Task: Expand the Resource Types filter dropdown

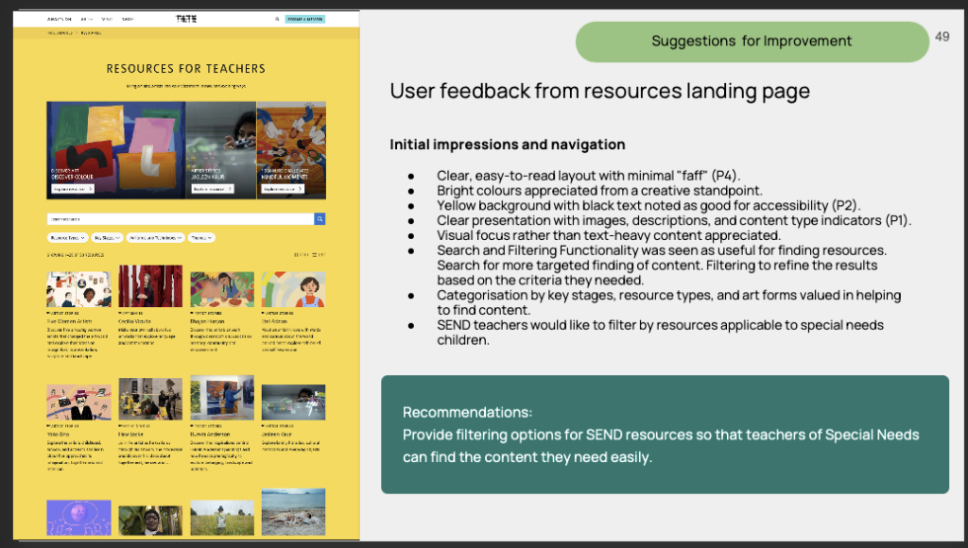Action: [x=67, y=238]
